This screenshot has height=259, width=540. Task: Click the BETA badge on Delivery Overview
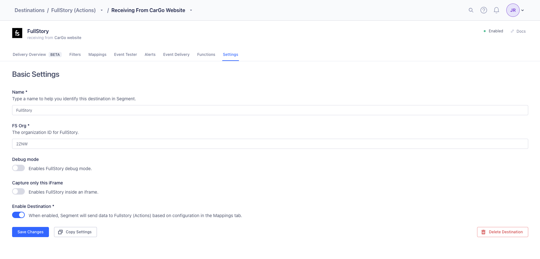[x=55, y=55]
